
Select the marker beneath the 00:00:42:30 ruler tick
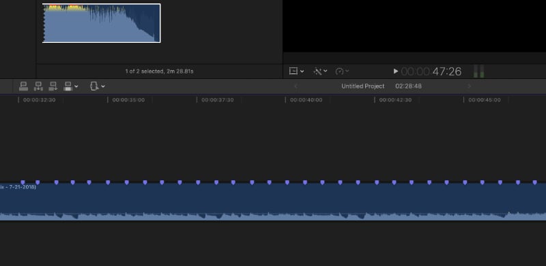(377, 182)
